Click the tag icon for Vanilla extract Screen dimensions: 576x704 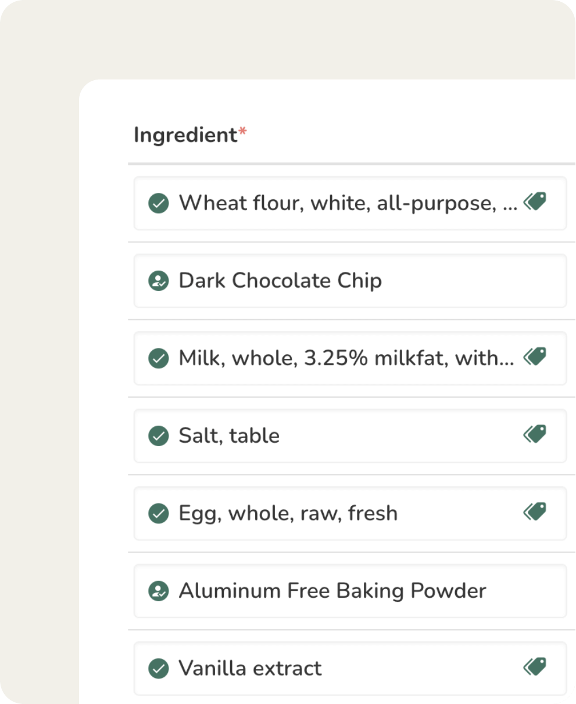point(535,667)
